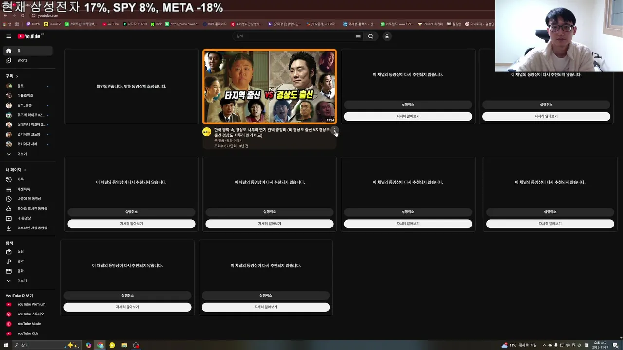Open Shopping (쇼핑) in Explore
The height and width of the screenshot is (350, 623).
[27, 252]
